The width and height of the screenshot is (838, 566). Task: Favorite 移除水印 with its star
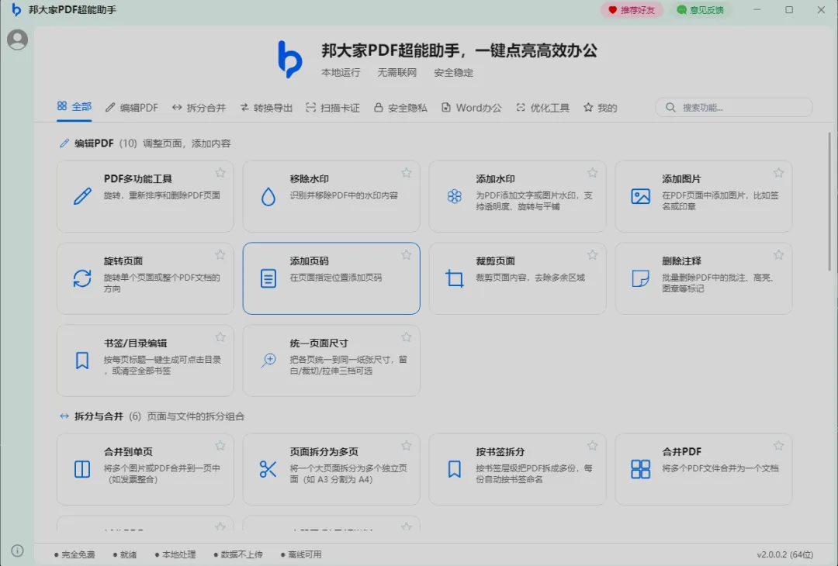click(406, 172)
